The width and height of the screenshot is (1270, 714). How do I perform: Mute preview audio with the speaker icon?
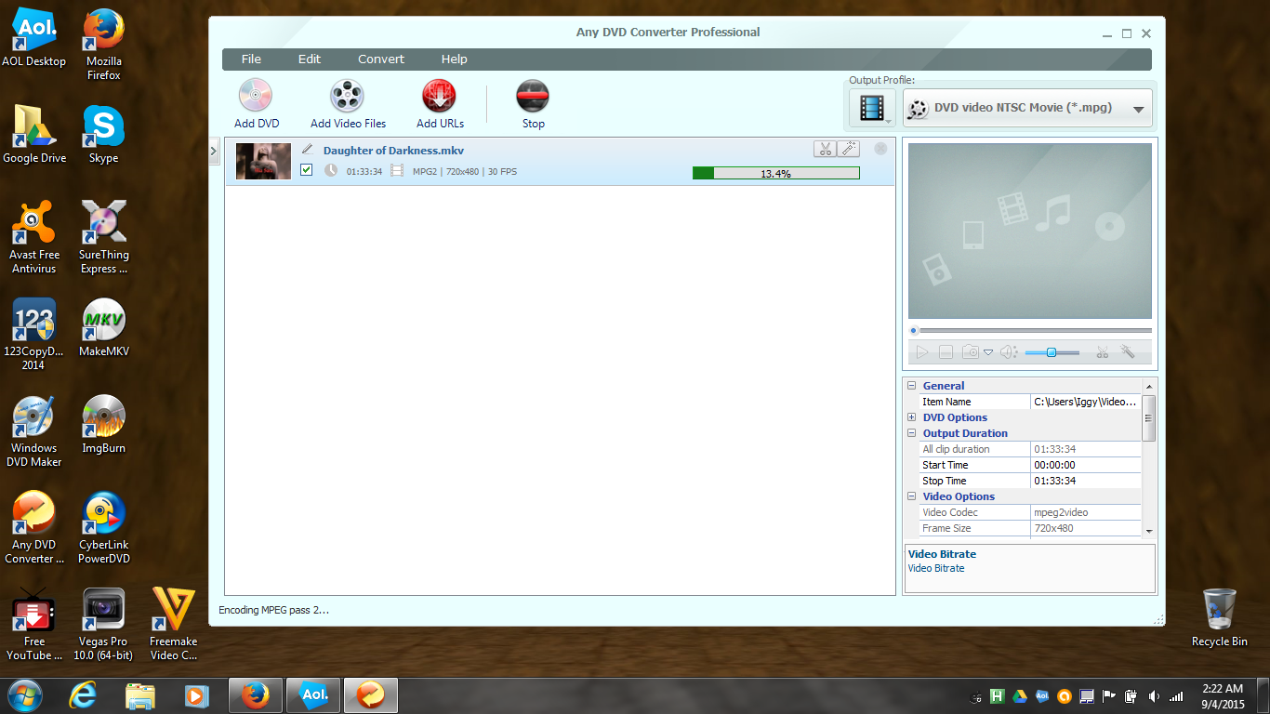(1009, 352)
